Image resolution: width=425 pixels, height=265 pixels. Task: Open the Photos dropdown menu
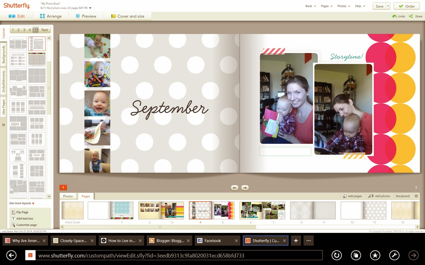[x=343, y=6]
